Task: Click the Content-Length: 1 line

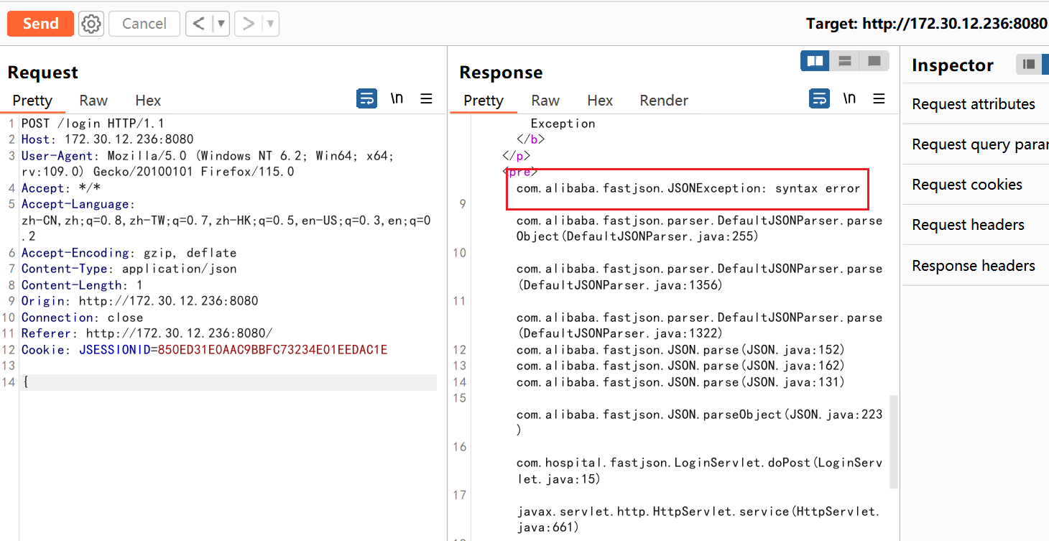Action: tap(82, 285)
